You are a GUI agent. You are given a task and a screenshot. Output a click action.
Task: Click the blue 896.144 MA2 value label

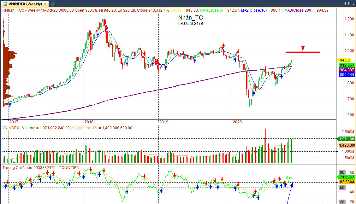(347, 75)
